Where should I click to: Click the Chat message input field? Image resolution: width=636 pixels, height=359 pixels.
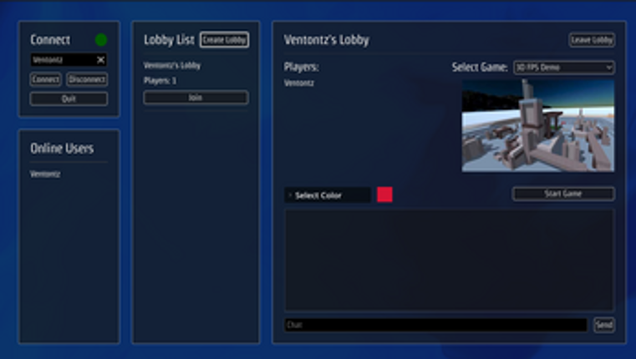(435, 325)
